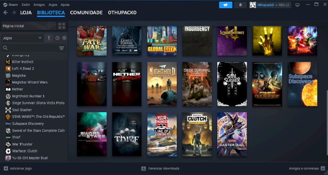Image resolution: width=328 pixels, height=175 pixels.
Task: Open the golden hand game cover
Action: pos(267,41)
